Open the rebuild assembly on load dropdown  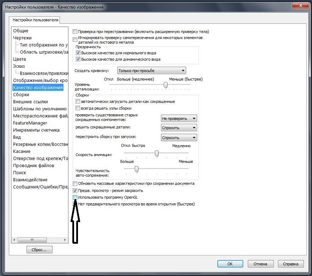click(x=179, y=138)
